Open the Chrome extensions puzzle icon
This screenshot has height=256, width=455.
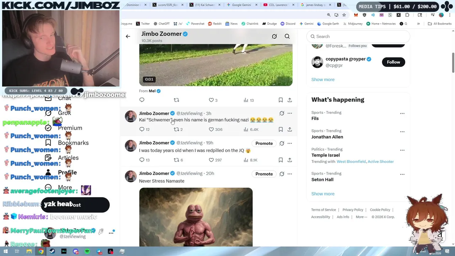tap(407, 15)
